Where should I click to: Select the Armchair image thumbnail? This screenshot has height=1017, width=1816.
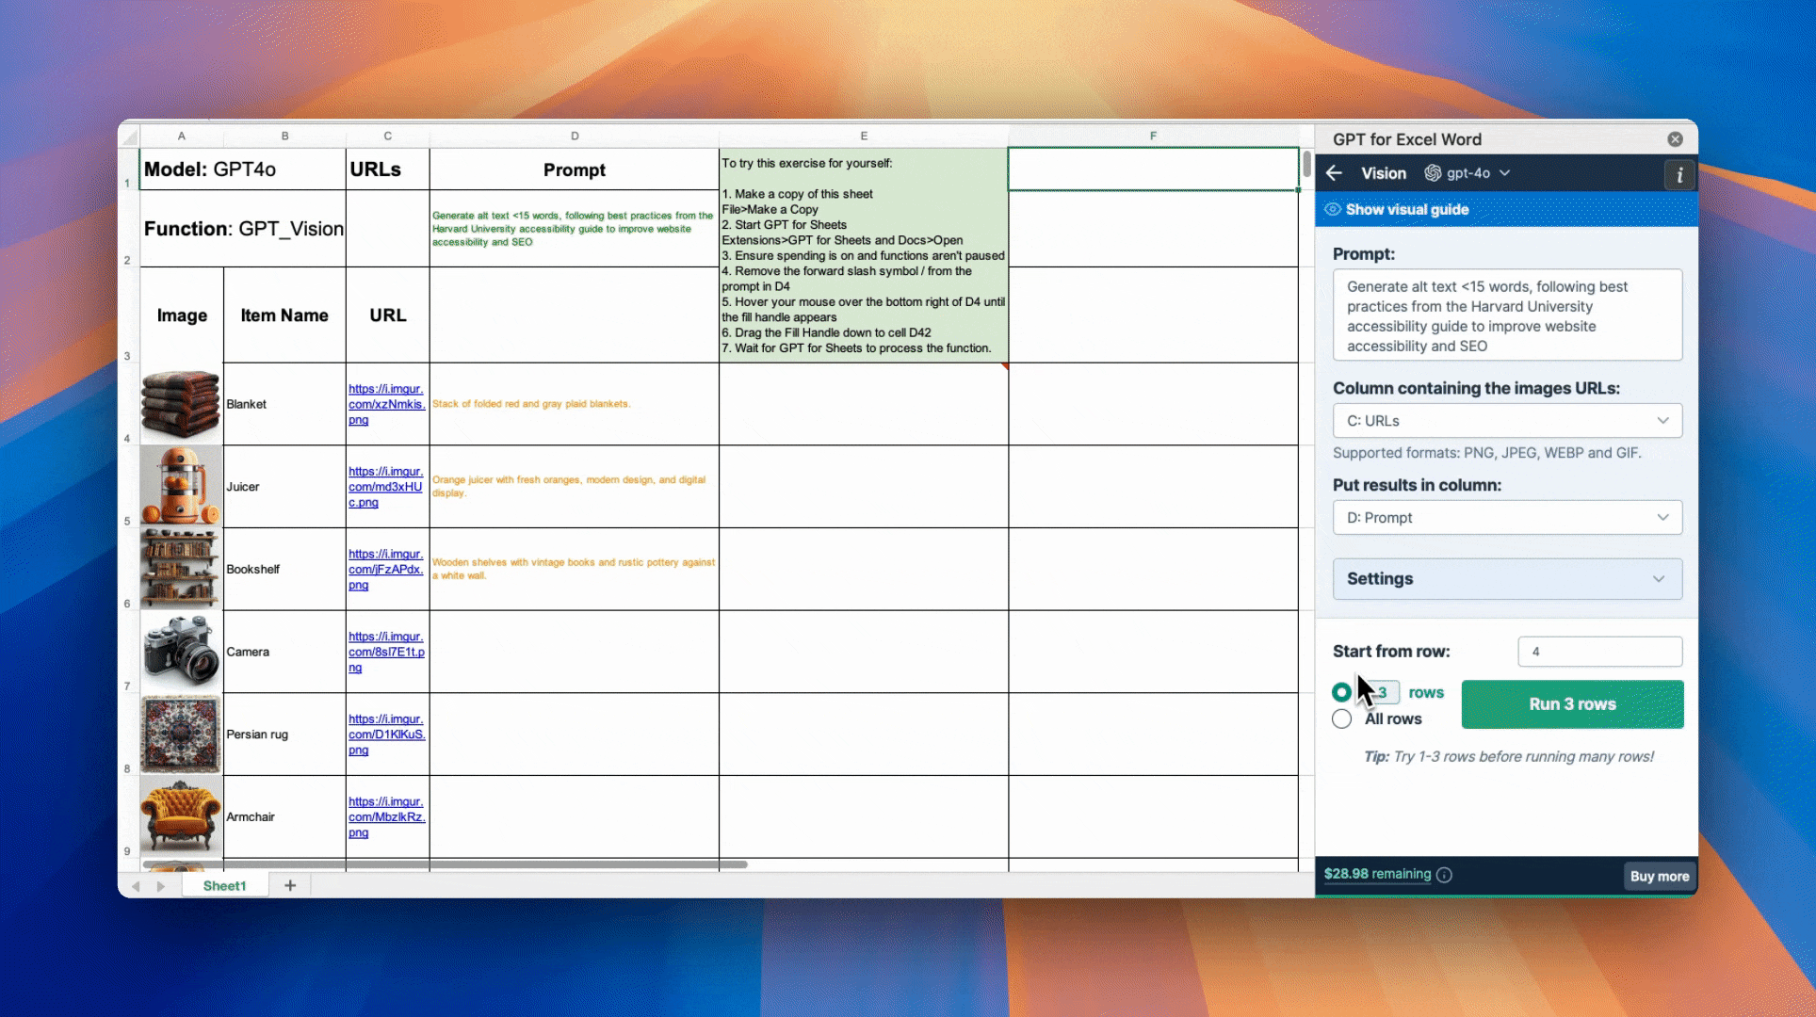pos(181,817)
